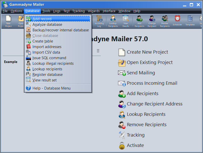This screenshot has height=153, width=203.
Task: Click the Create New Project link
Action: point(147,52)
